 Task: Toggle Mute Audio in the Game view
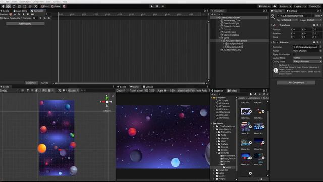(202, 90)
